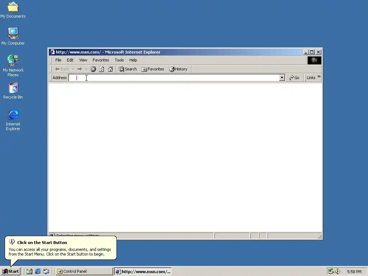
Task: Expand the Links bar chevron
Action: [319, 77]
